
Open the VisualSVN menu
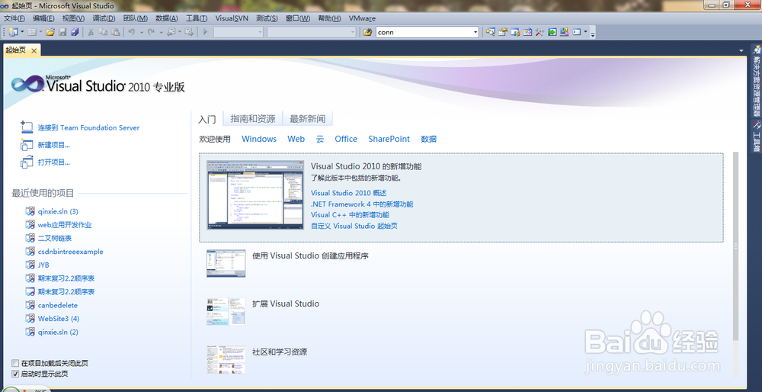(232, 18)
